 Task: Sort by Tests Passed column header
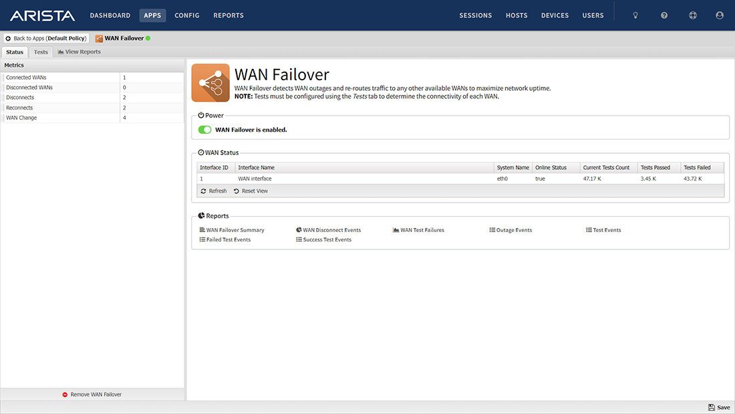point(659,168)
